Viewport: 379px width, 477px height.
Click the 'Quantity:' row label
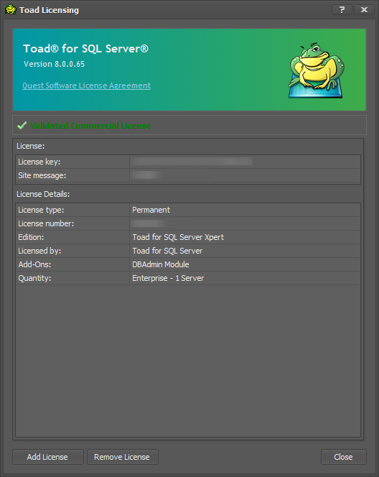click(x=34, y=278)
